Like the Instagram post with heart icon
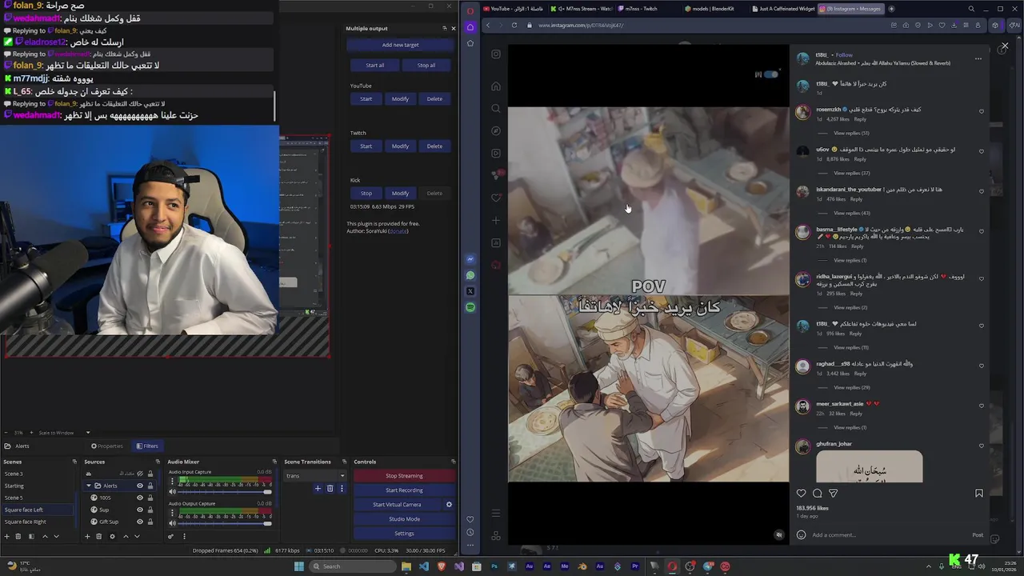Image resolution: width=1024 pixels, height=576 pixels. 801,494
